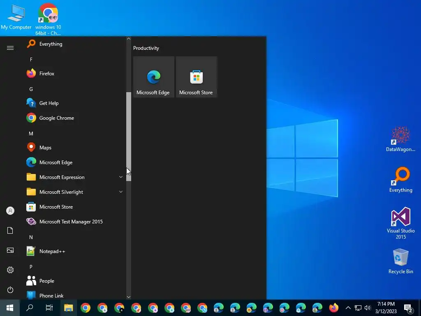
Task: Open Task View on the taskbar
Action: [x=49, y=308]
